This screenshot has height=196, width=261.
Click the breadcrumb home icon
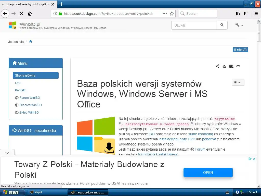coord(31,42)
